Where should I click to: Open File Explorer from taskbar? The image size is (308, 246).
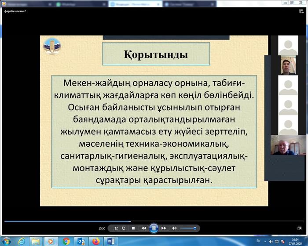pyautogui.click(x=37, y=241)
